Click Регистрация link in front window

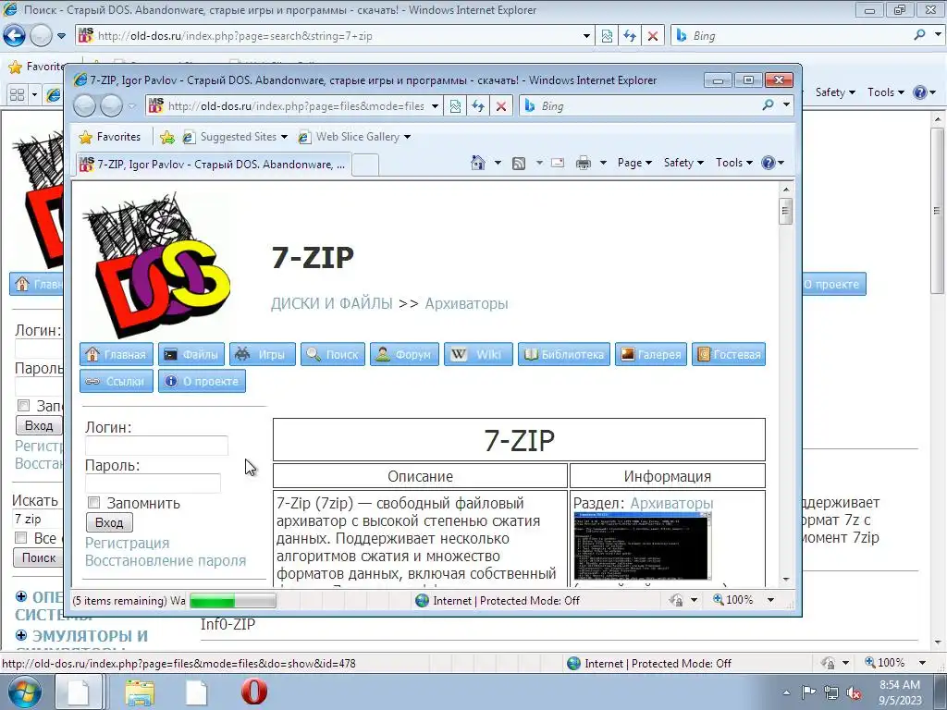click(x=127, y=543)
